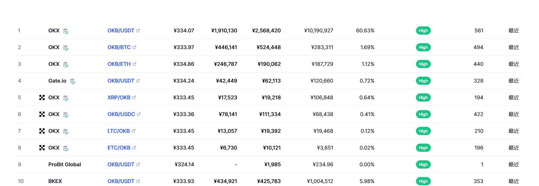Viewport: 539px width, 186px height.
Task: Open ProBit Global's OKB/USDT pair link
Action: [121, 164]
